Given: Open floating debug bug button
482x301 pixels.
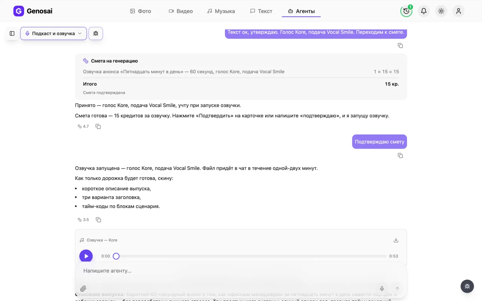Looking at the screenshot, I should click(x=467, y=286).
